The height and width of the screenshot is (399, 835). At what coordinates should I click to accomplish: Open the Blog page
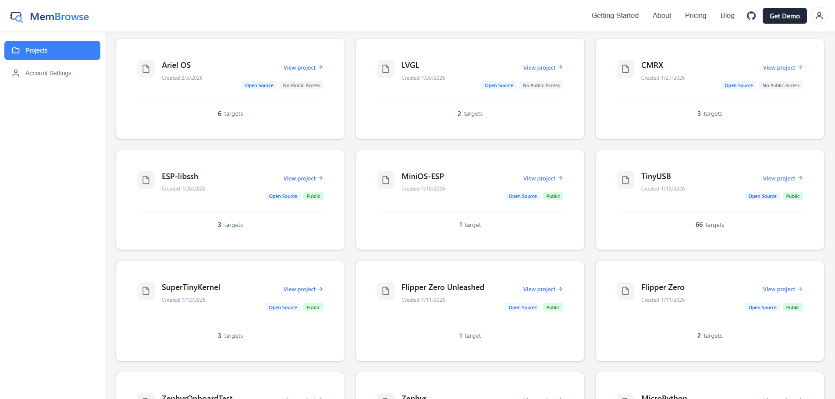click(727, 16)
